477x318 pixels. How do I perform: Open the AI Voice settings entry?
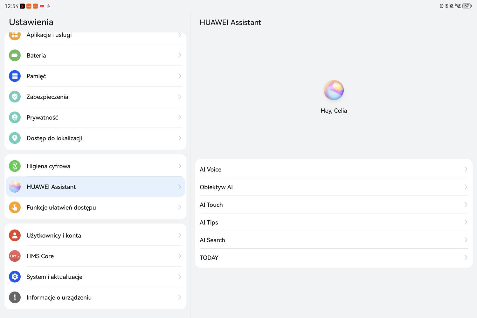334,169
